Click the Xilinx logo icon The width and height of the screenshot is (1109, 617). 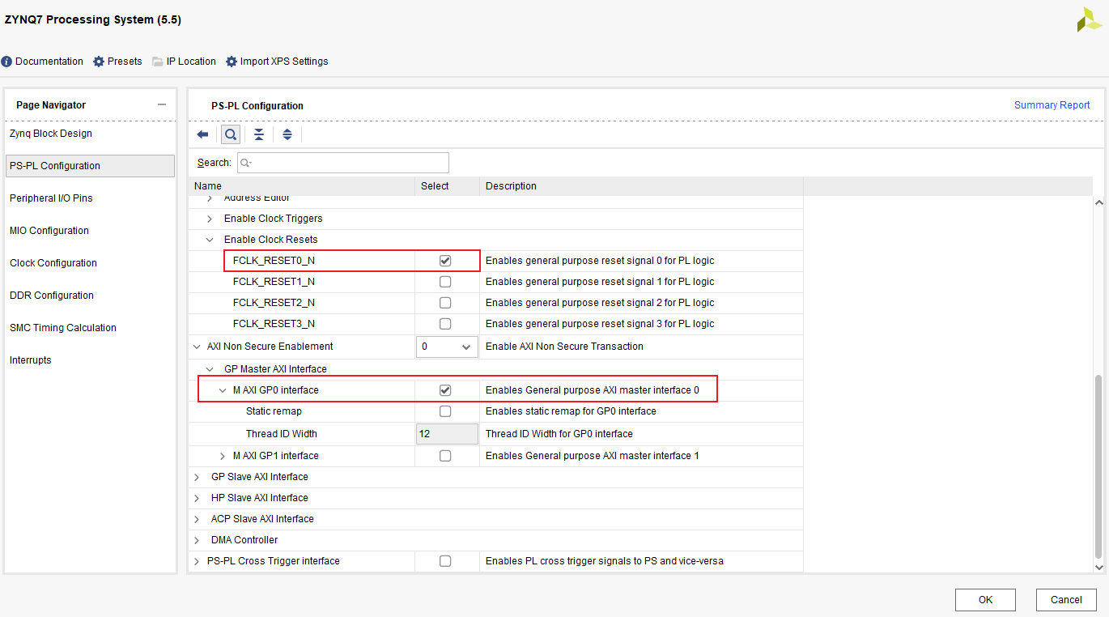click(x=1089, y=19)
